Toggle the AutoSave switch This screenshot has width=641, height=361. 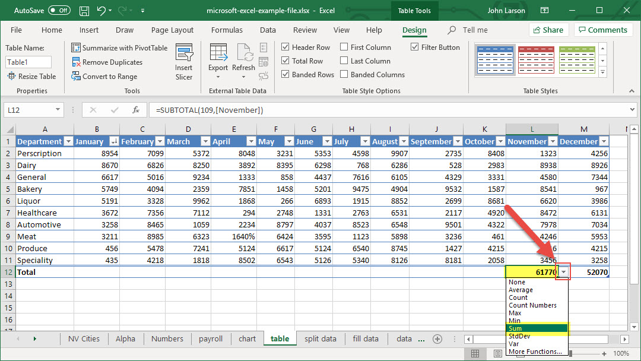point(59,11)
